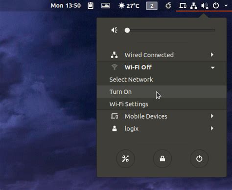Screen dimensions: 232x190
Task: Expand arrow next to Wired Connected
Action: pyautogui.click(x=212, y=55)
